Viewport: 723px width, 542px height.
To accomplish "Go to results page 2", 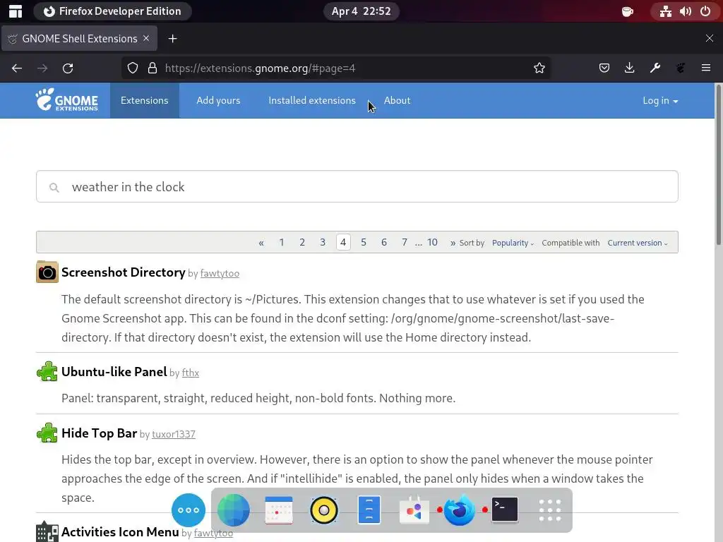I will tap(302, 243).
